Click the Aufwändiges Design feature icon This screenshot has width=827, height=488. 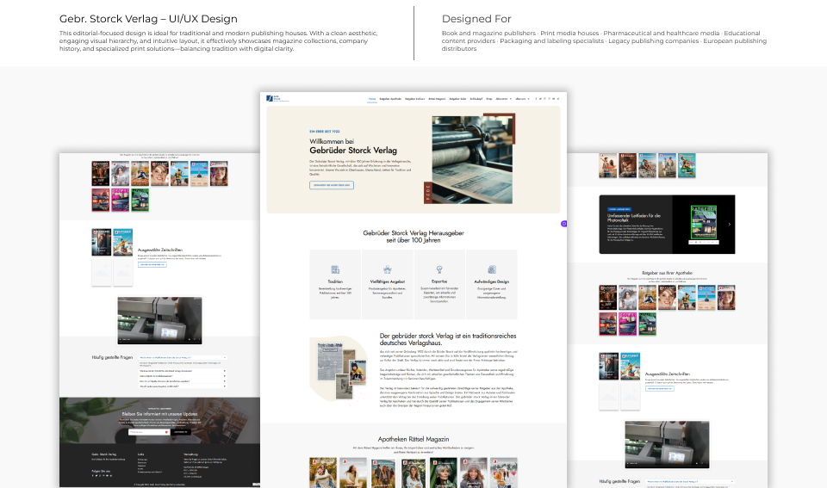(x=492, y=270)
